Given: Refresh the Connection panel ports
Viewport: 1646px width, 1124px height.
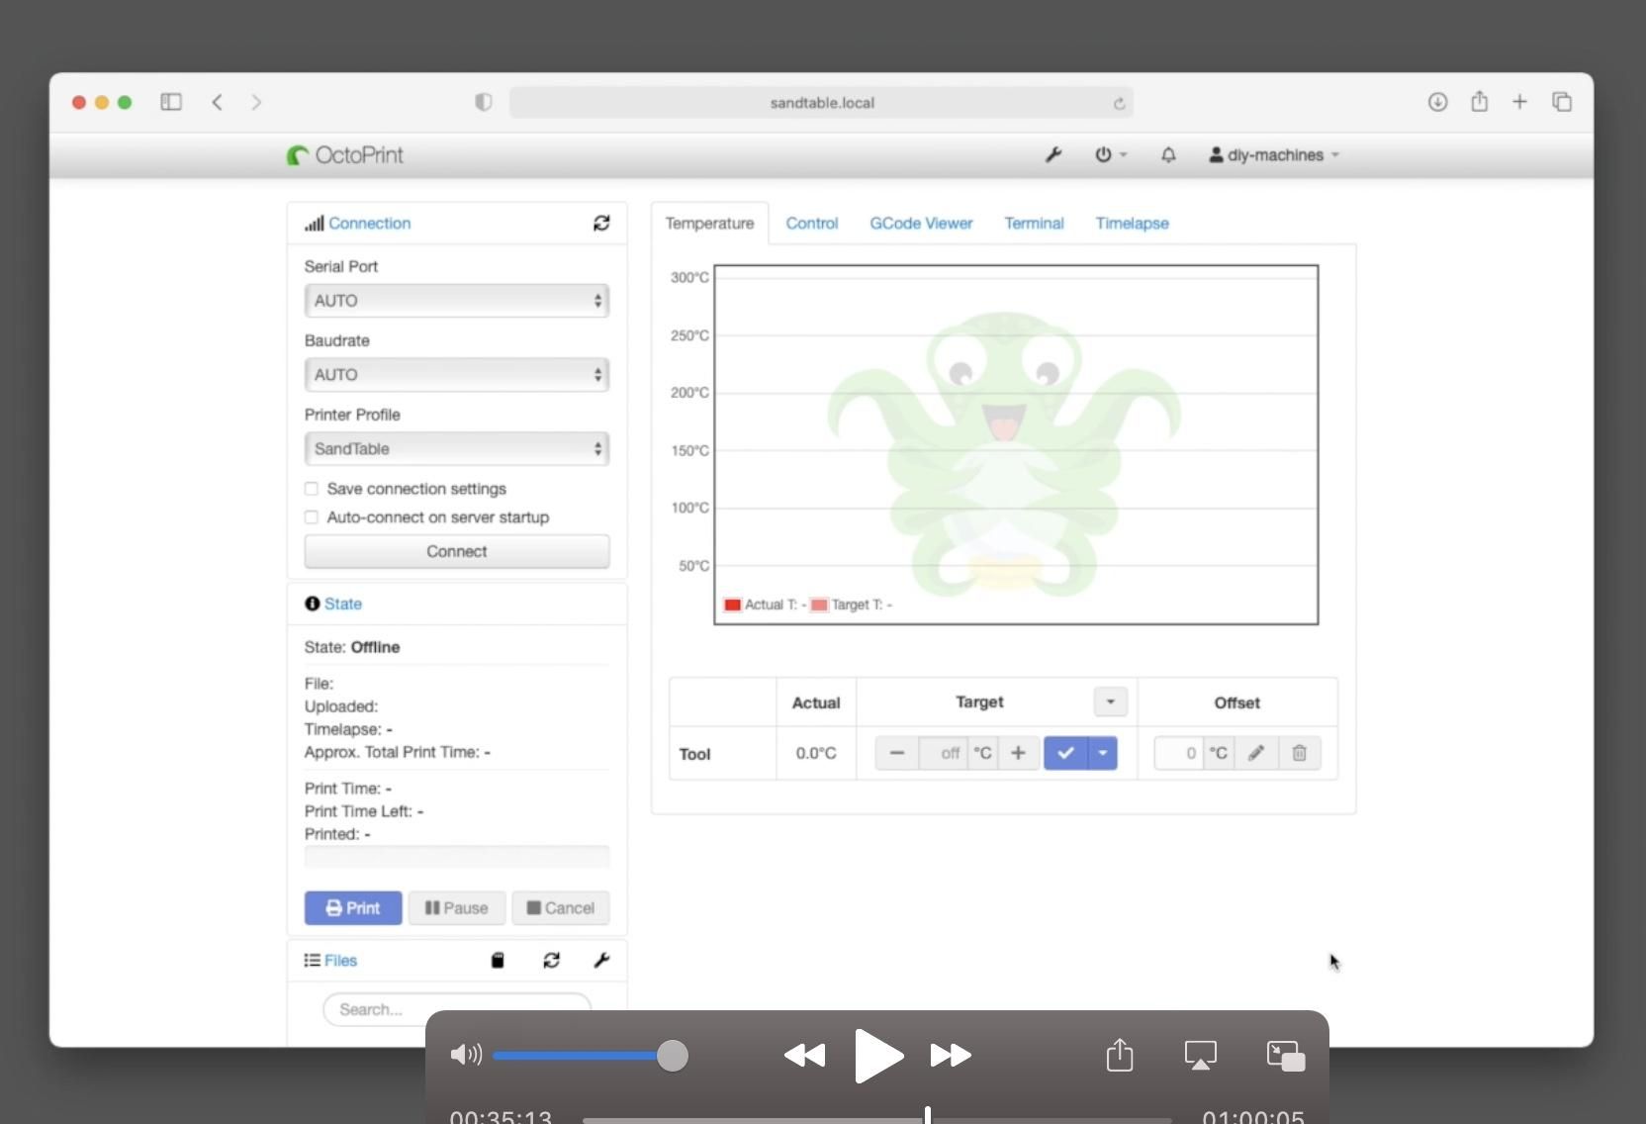Looking at the screenshot, I should point(601,223).
